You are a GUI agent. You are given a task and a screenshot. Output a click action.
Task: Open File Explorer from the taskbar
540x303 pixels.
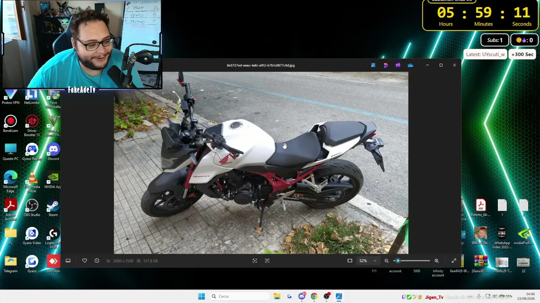click(x=277, y=296)
